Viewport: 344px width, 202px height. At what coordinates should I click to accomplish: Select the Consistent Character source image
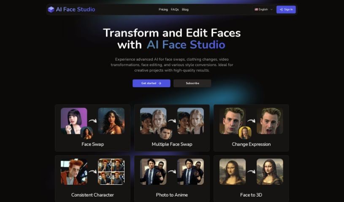tap(74, 172)
